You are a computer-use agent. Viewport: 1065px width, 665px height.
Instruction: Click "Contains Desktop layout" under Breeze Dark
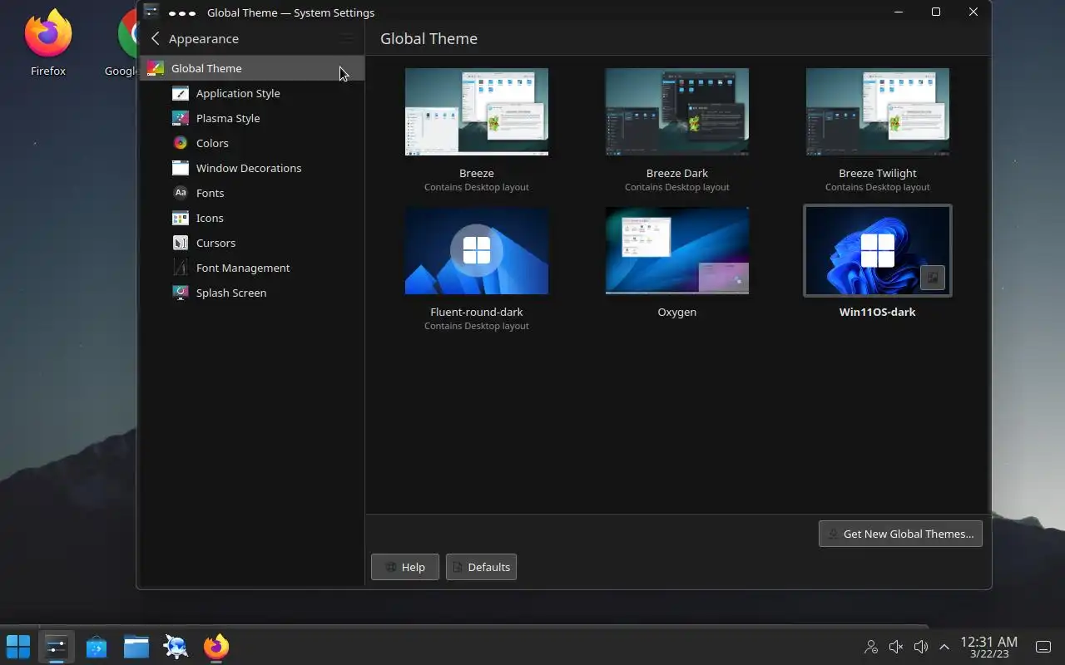click(x=677, y=187)
